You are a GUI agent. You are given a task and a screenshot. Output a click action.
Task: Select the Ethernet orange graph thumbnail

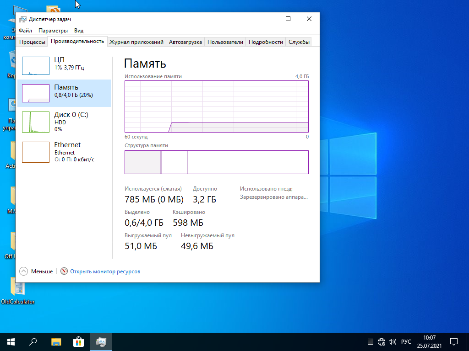coord(36,152)
